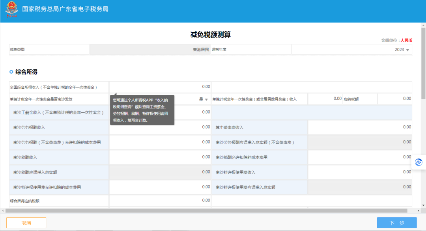Click the 南沙劳务报酬收入 input field
The height and width of the screenshot is (231, 426).
click(x=160, y=127)
